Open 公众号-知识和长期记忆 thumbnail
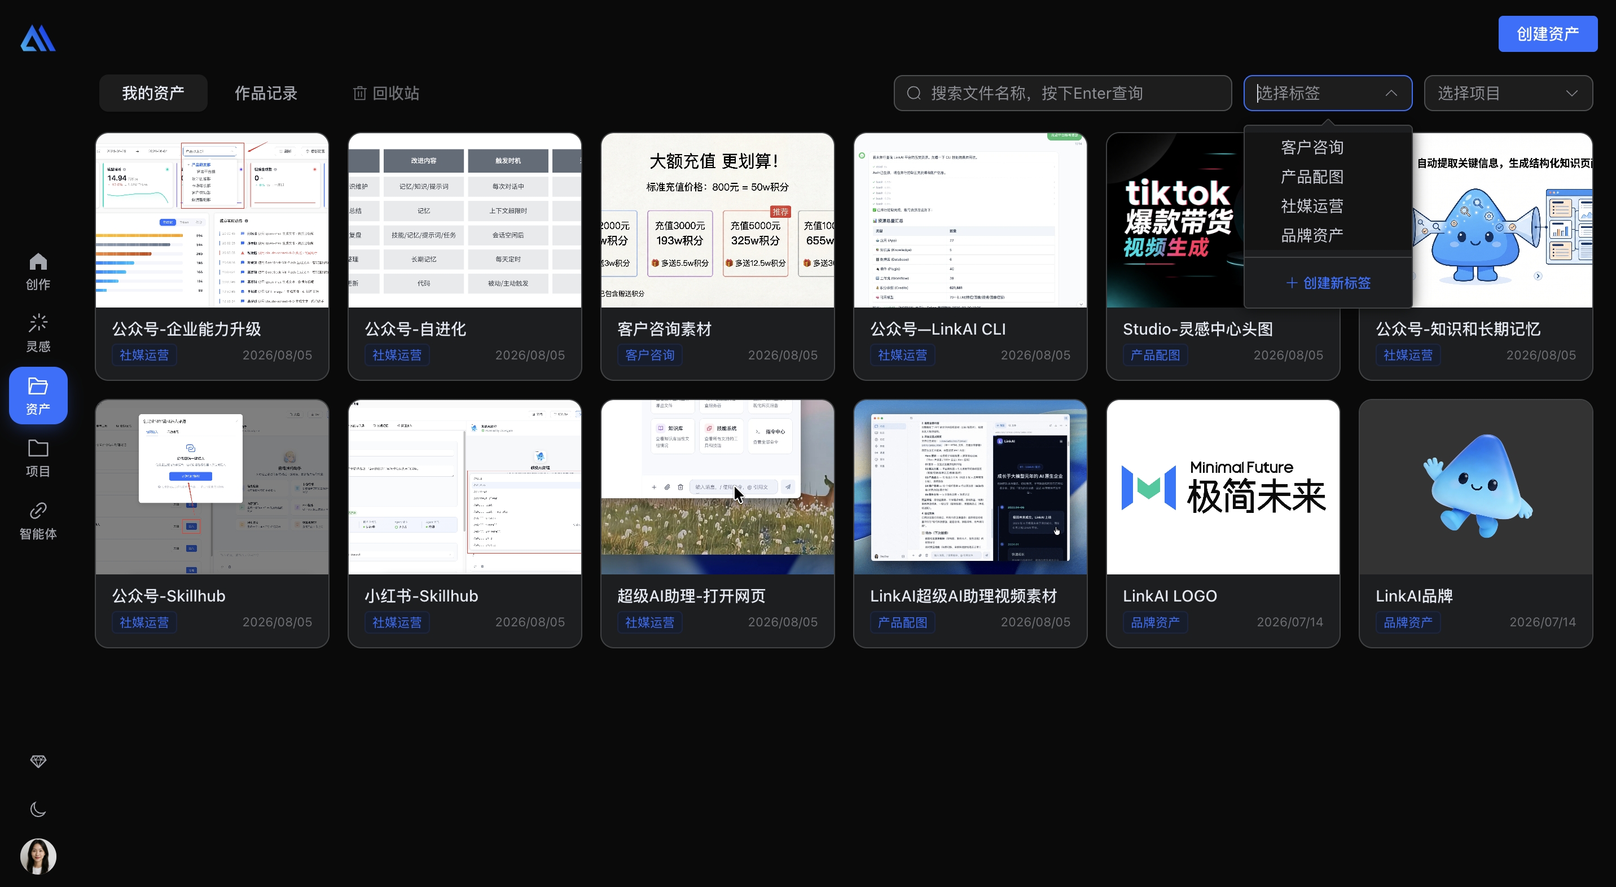This screenshot has height=887, width=1616. coord(1503,220)
